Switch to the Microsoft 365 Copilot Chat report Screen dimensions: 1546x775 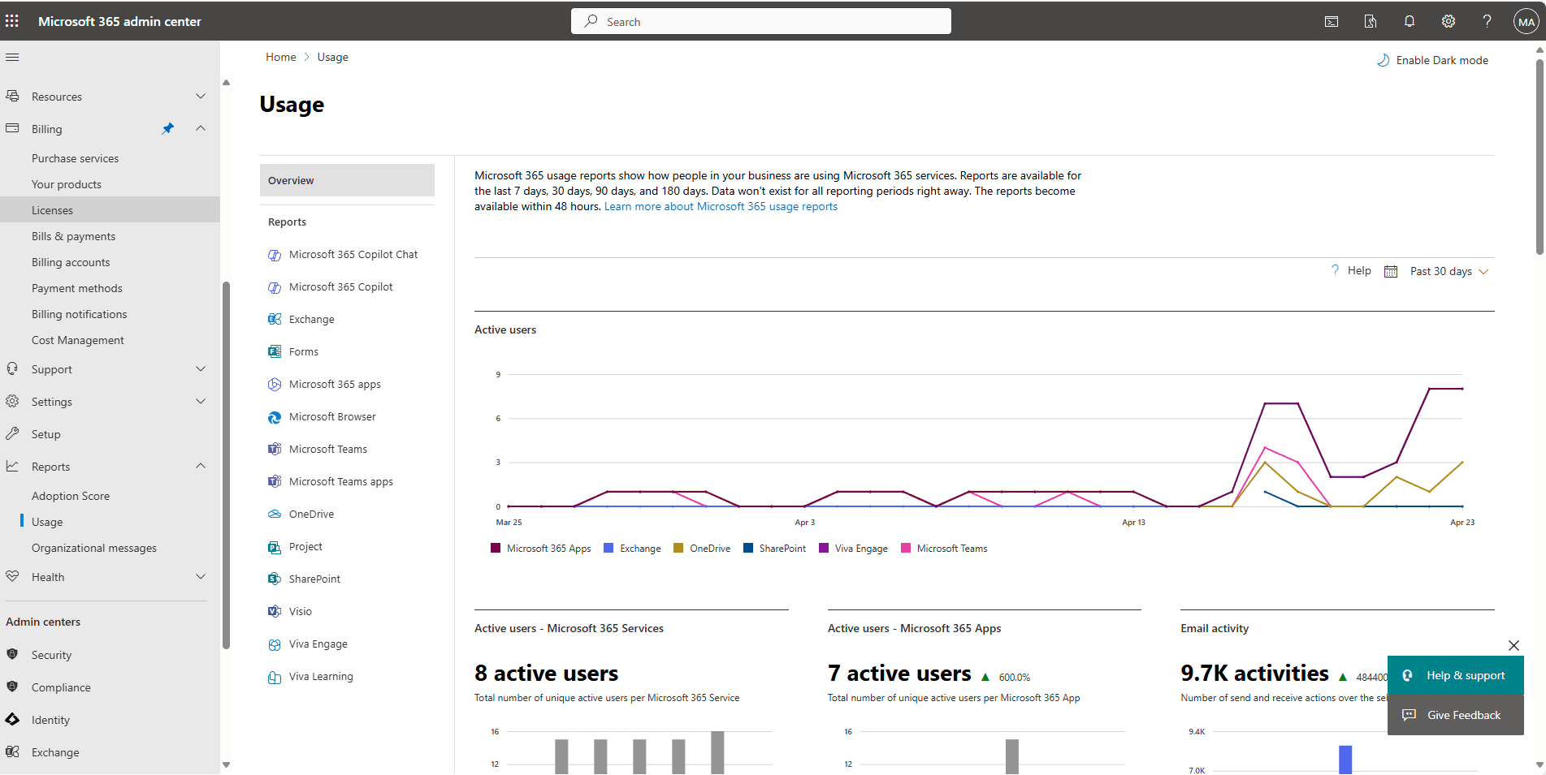[x=353, y=254]
